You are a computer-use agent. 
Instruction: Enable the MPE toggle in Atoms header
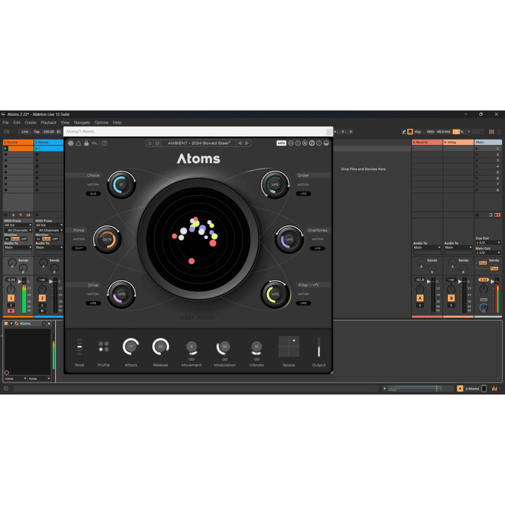tap(281, 143)
